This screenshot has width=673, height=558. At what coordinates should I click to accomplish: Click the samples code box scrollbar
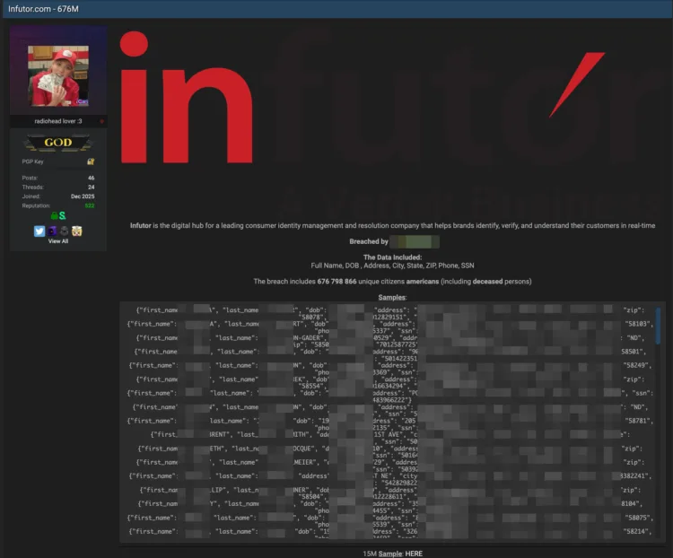coord(658,325)
